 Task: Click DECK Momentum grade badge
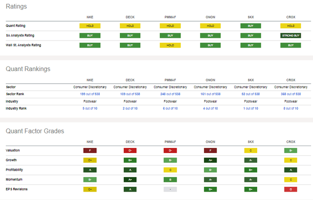point(130,179)
